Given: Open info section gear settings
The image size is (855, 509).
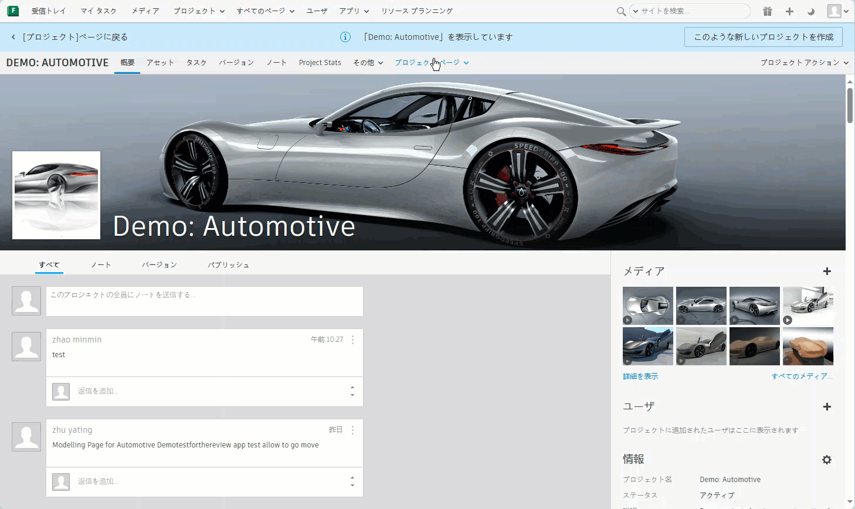Looking at the screenshot, I should 827,460.
